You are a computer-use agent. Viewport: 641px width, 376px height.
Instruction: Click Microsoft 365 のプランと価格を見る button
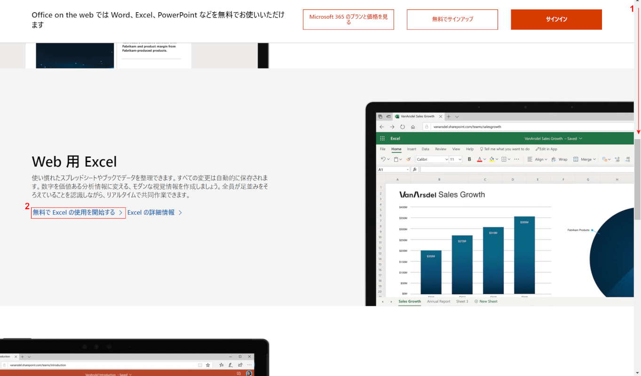point(348,19)
